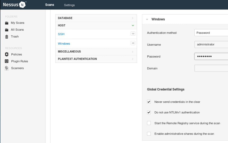Screen dimensions: 228x143
Task: Open the Scans tab
Action: click(x=49, y=5)
